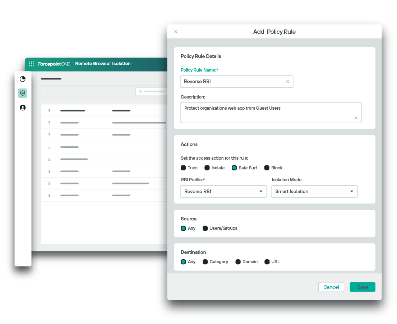Open the app launcher grid icon
The height and width of the screenshot is (324, 397).
tap(32, 64)
